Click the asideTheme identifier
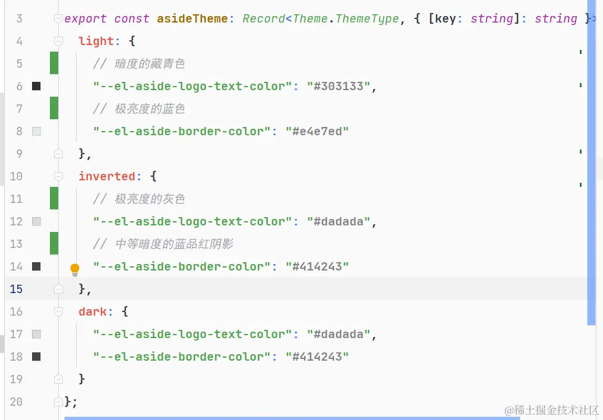The image size is (603, 420). coord(192,18)
